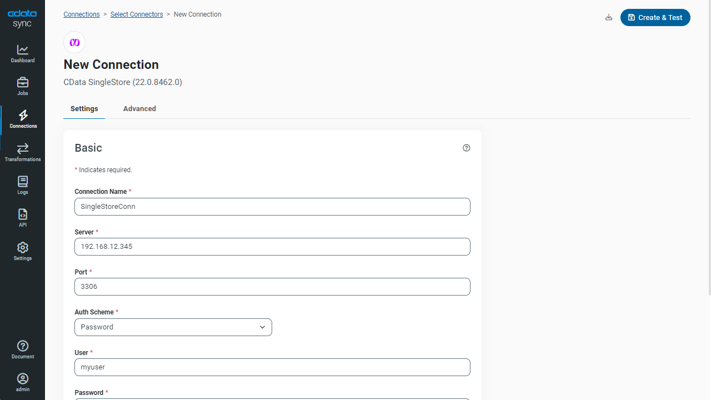Viewport: 711px width, 400px height.
Task: Open Settings from the sidebar
Action: (x=22, y=252)
